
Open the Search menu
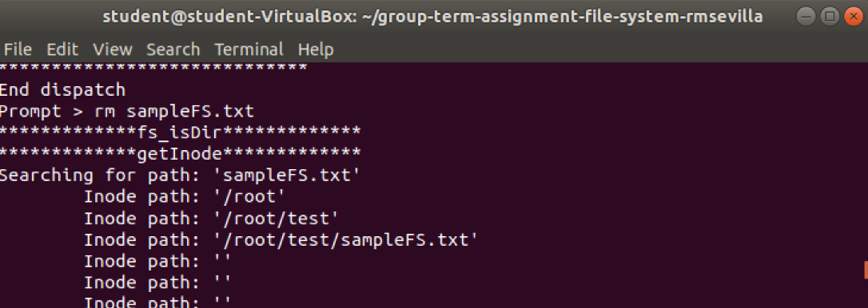point(173,49)
